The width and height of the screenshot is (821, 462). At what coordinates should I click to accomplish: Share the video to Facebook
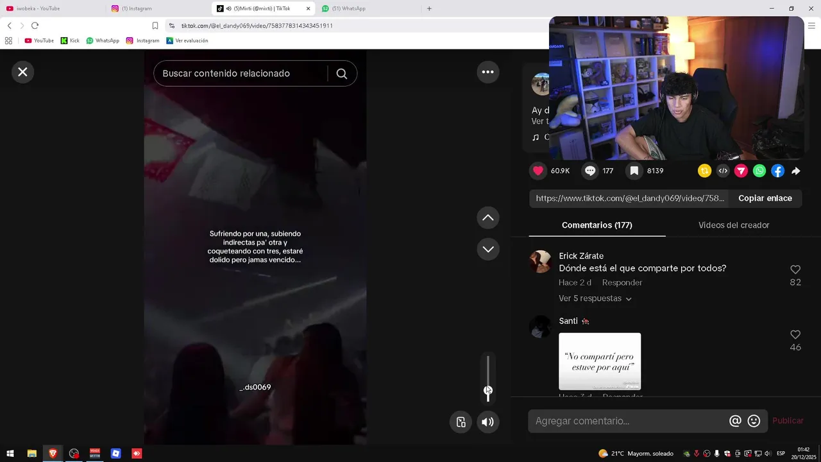777,171
